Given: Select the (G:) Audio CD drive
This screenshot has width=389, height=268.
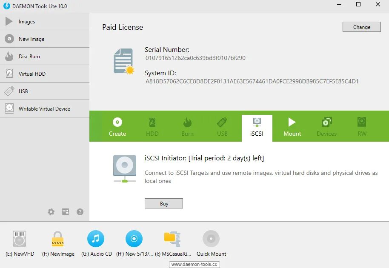Looking at the screenshot, I should click(96, 243).
